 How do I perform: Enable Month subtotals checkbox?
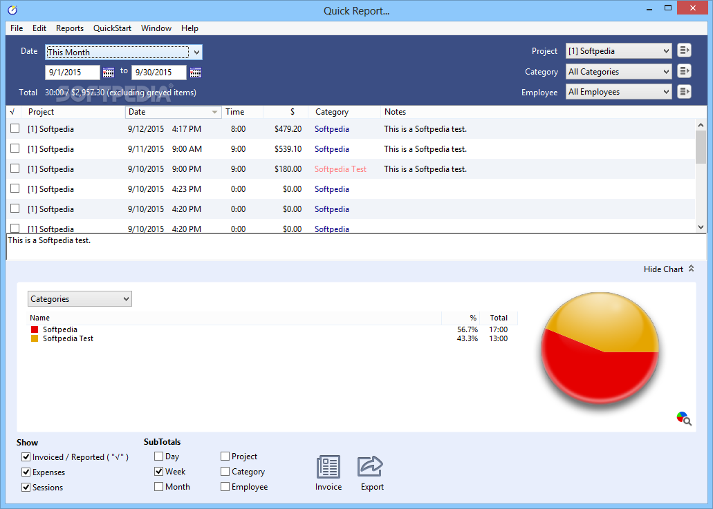point(158,487)
